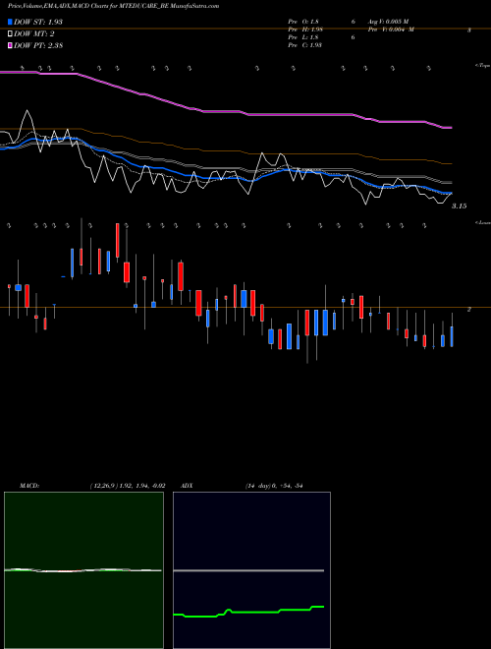The height and width of the screenshot is (649, 491).
Task: Select the 'DOW ST: 1.93' legend text
Action: click(38, 22)
